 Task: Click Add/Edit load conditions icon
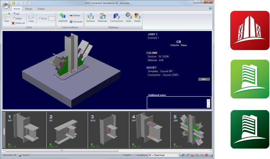pyautogui.click(x=63, y=18)
